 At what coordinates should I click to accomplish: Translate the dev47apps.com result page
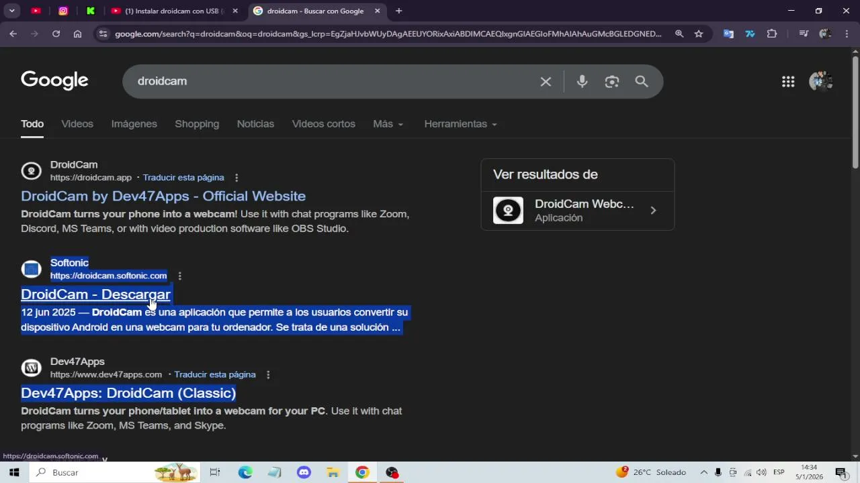pyautogui.click(x=215, y=374)
